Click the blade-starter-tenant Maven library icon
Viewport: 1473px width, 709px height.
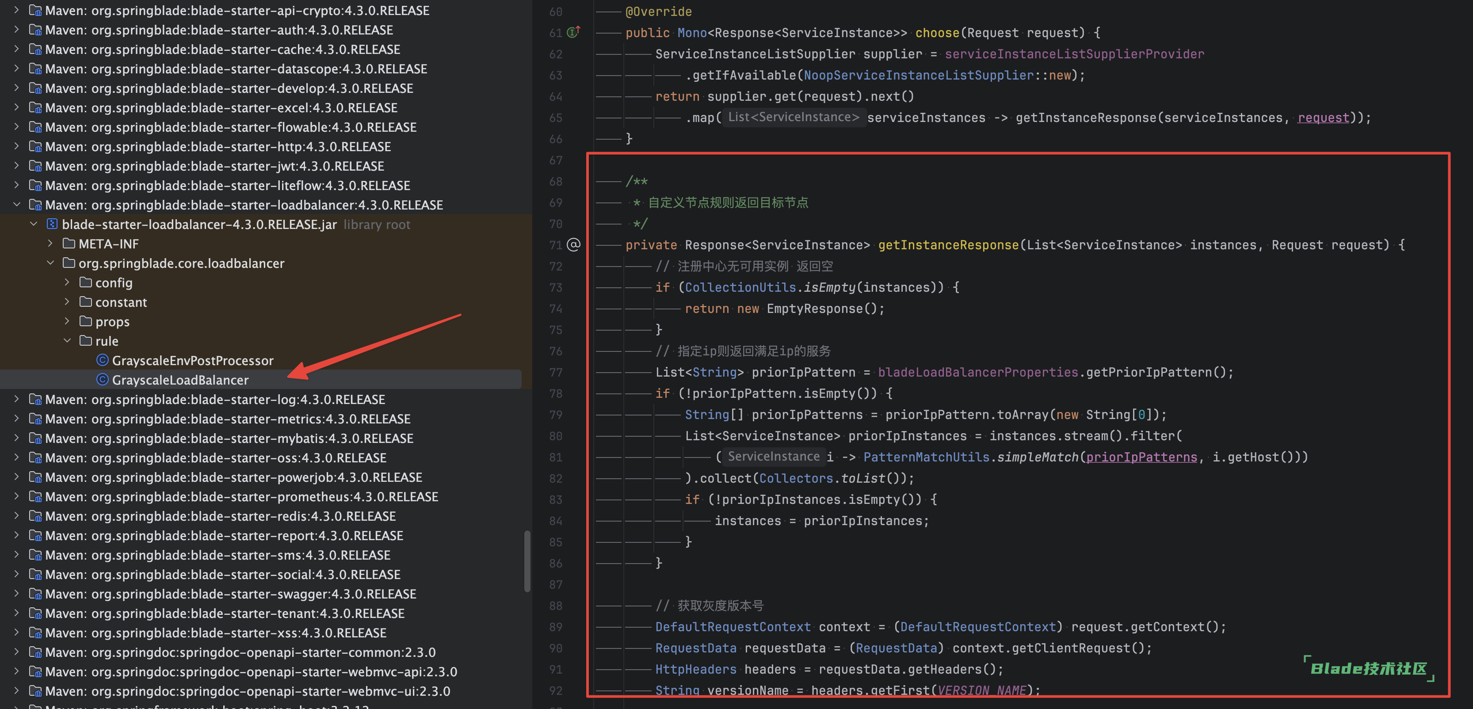click(35, 613)
